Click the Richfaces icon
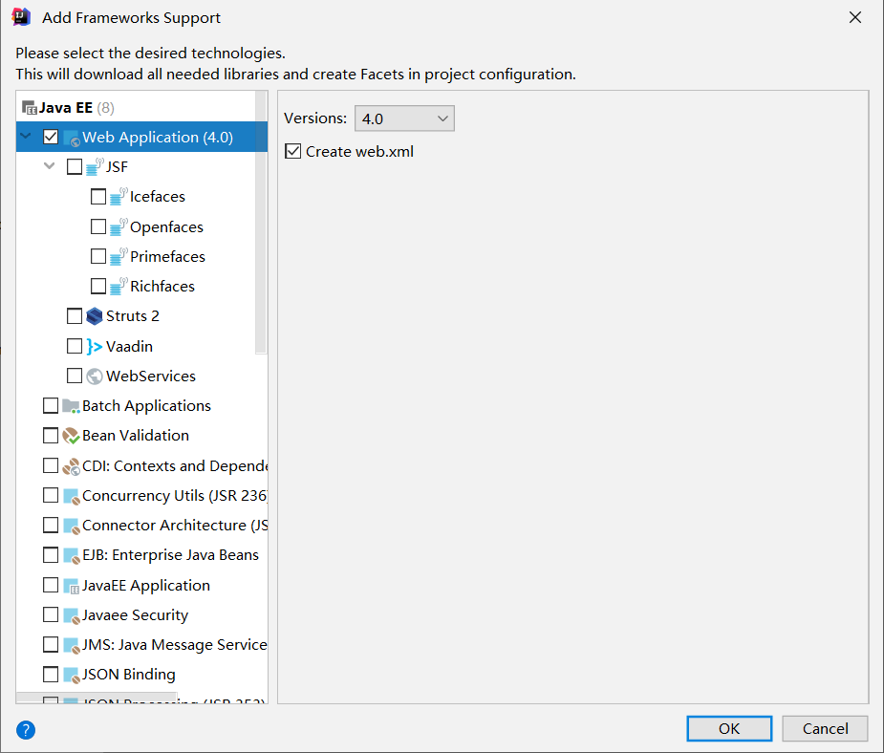The width and height of the screenshot is (884, 753). [119, 286]
